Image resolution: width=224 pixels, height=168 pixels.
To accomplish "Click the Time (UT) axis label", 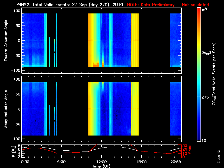I will [102, 166].
